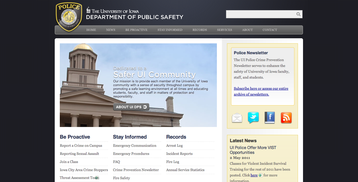The image size is (358, 182).
Task: Open the Be Proactive nav menu
Action: click(x=136, y=30)
